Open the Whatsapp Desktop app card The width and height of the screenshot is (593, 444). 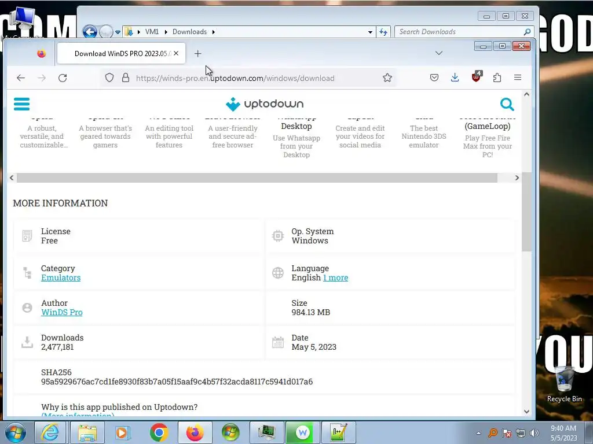(296, 138)
